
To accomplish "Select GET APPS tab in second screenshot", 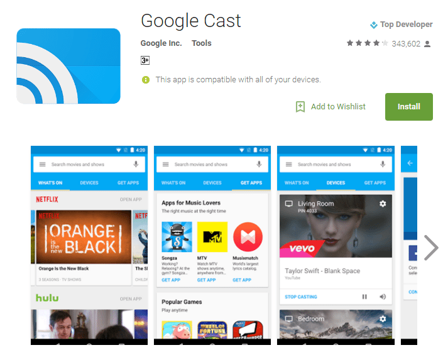I will 251,183.
